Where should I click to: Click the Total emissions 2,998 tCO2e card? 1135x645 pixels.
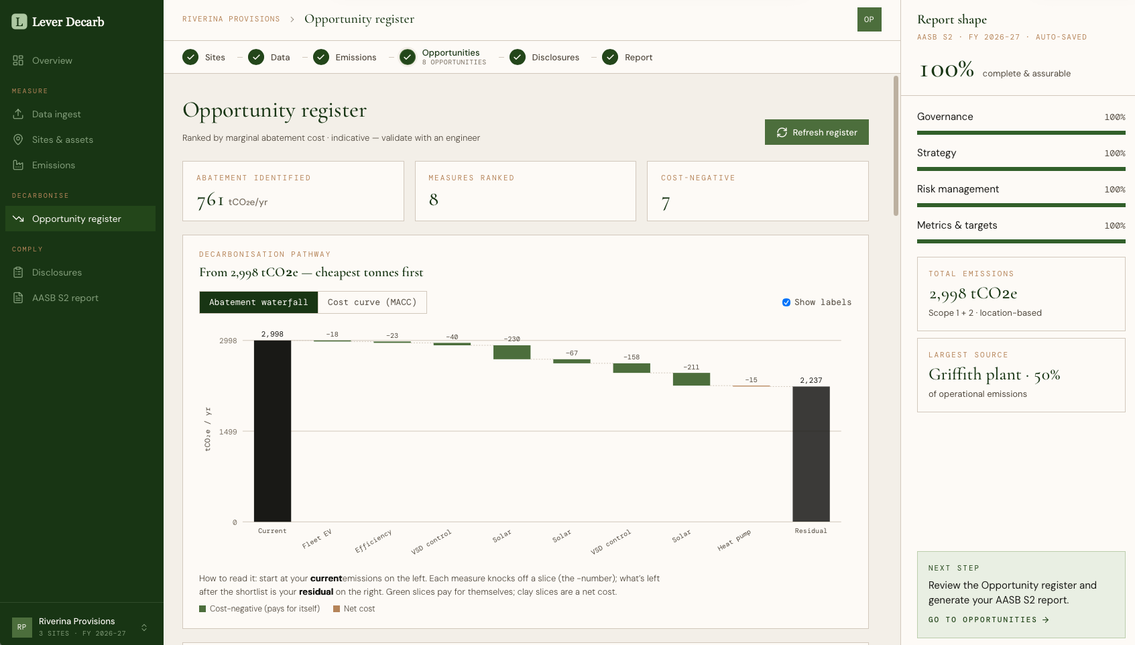[x=1021, y=294]
